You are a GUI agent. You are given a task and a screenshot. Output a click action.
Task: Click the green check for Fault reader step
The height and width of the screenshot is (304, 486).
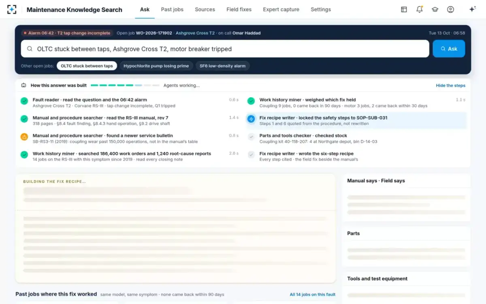click(x=24, y=101)
